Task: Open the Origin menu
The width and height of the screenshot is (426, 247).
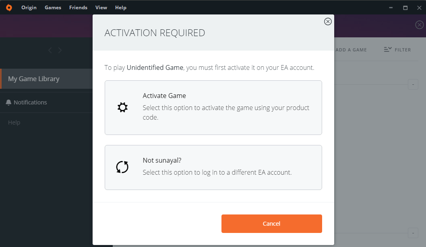Action: point(29,8)
